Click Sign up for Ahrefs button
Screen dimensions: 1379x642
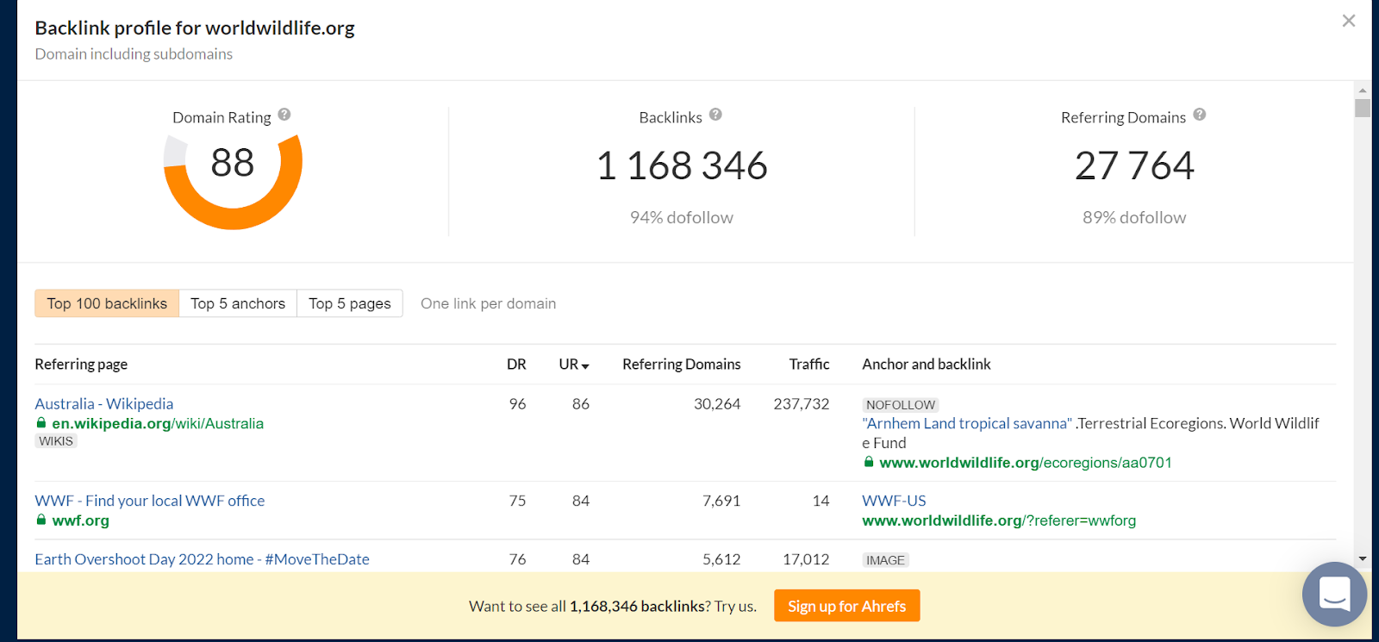[x=847, y=606]
